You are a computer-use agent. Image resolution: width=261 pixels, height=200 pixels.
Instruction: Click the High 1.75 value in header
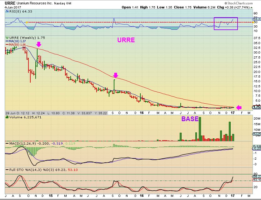pyautogui.click(x=148, y=7)
